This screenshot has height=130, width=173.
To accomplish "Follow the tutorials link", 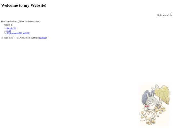I will (43, 38).
